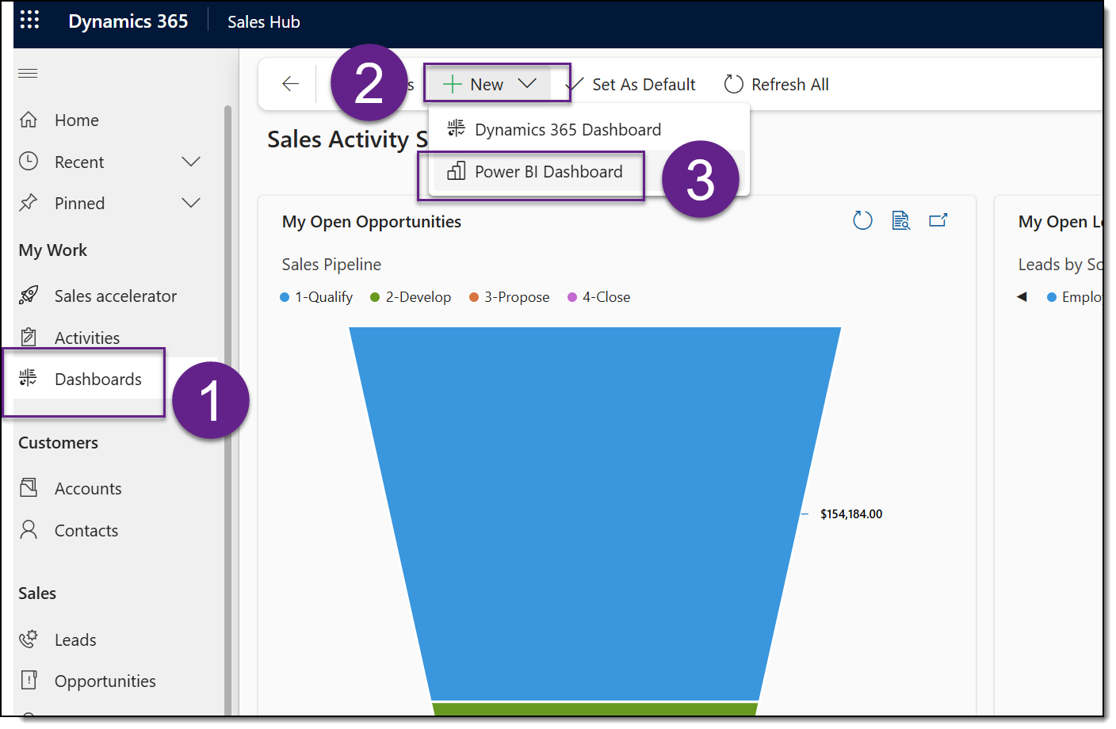Click the 3-Propose orange legend swatch
1116x729 pixels.
pos(474,297)
